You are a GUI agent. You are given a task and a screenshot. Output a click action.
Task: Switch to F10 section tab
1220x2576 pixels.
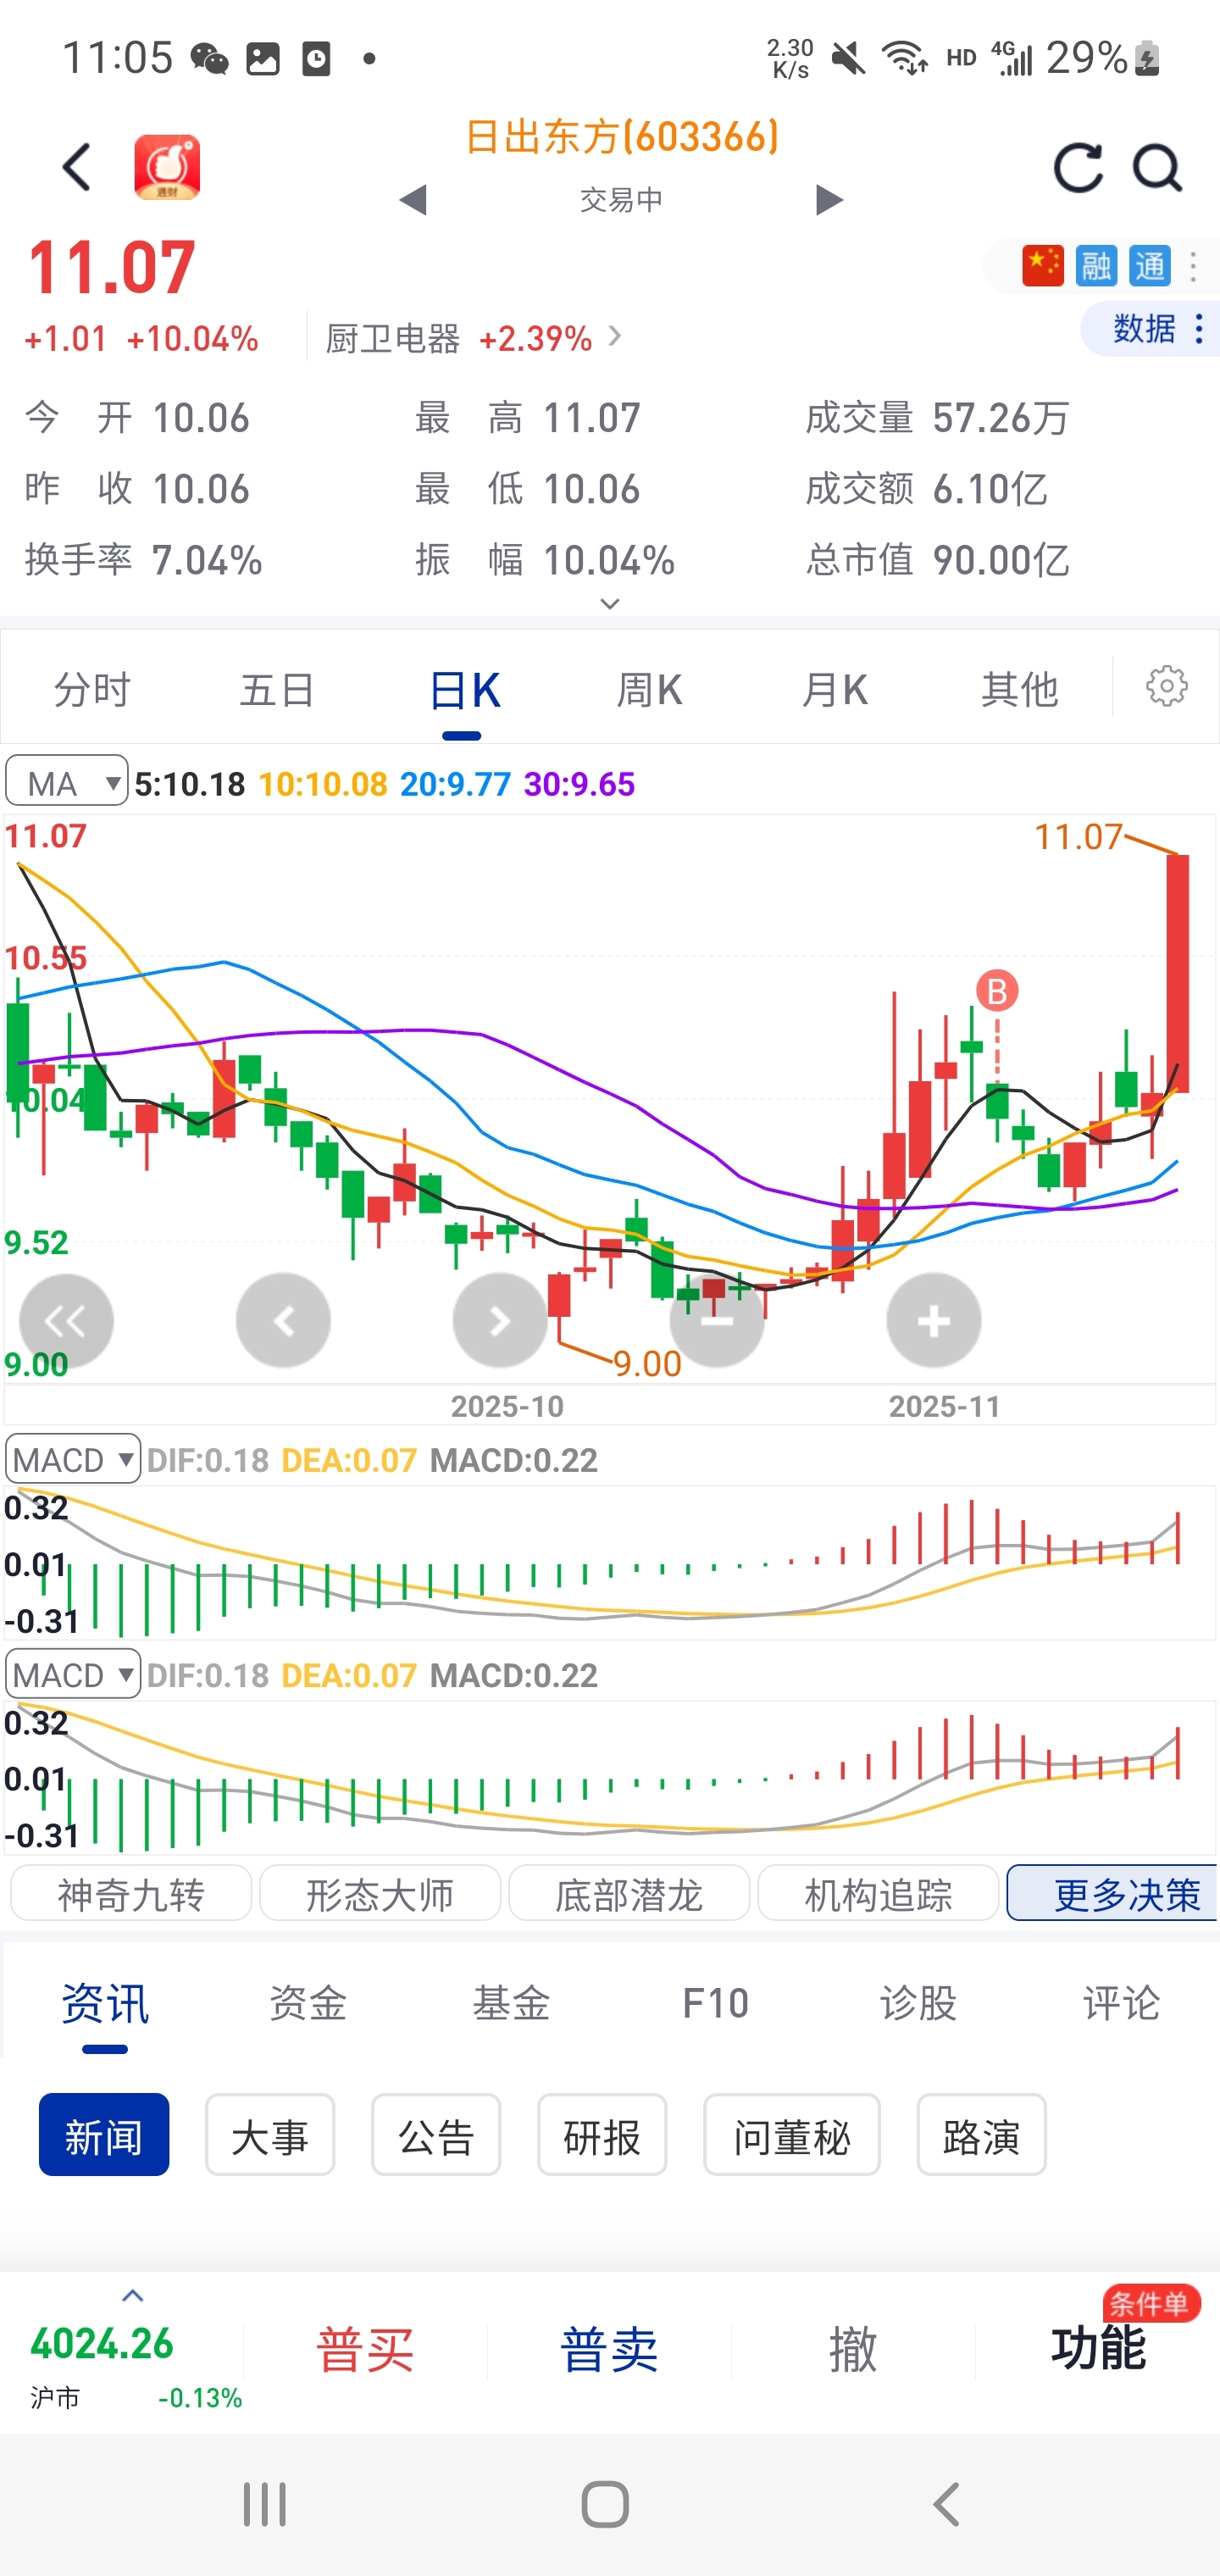tap(715, 2004)
